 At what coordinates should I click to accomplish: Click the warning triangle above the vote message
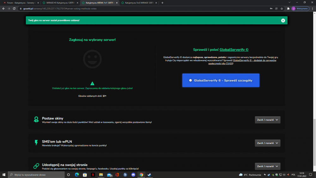coord(92,83)
